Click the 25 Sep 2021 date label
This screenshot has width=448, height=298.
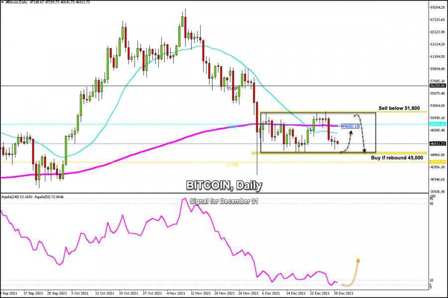pyautogui.click(x=57, y=293)
